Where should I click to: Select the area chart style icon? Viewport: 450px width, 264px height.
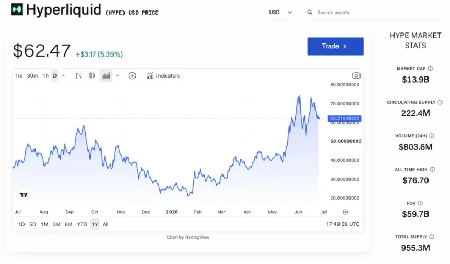[106, 75]
